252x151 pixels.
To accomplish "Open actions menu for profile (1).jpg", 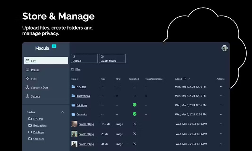I will click(221, 124).
